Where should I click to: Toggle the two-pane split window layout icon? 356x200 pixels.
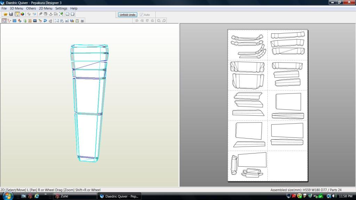click(67, 14)
